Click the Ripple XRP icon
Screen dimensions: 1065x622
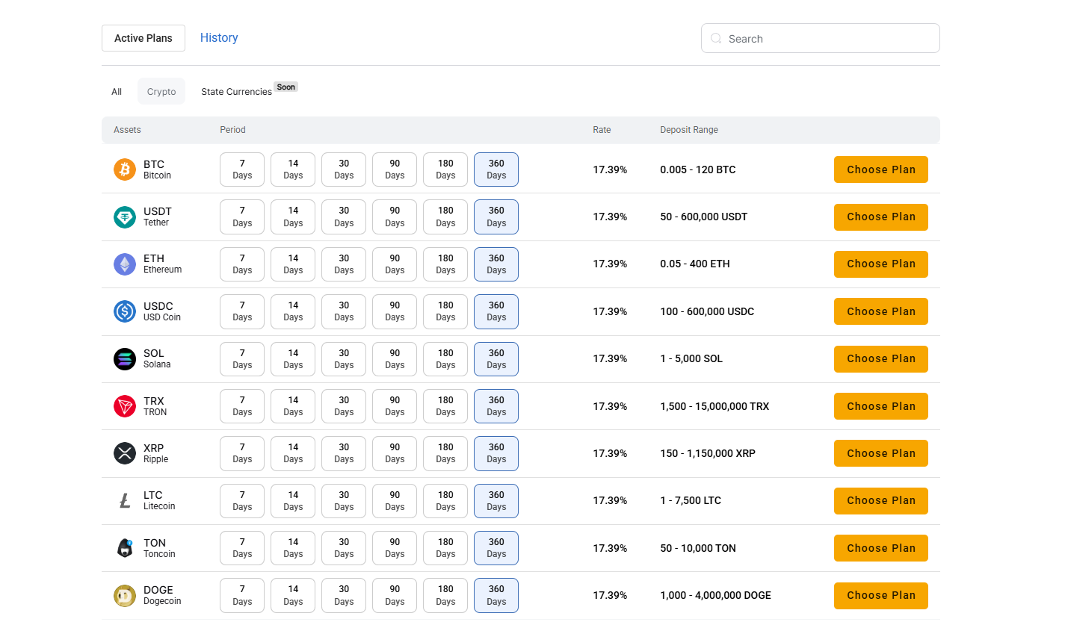click(x=125, y=453)
